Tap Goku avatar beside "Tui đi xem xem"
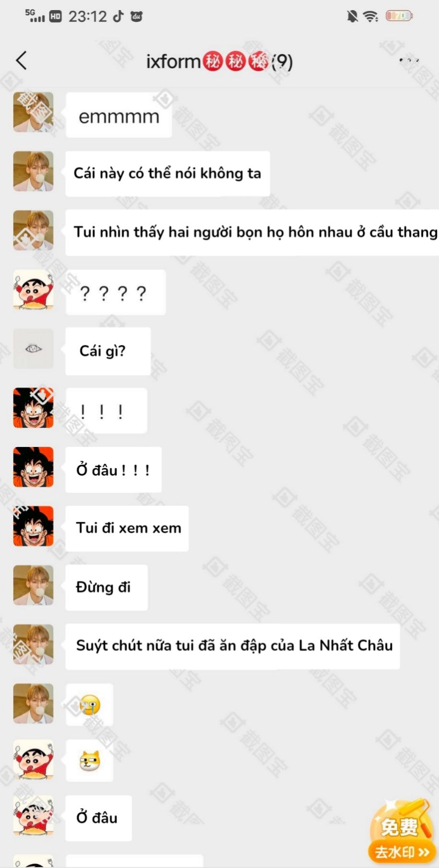Viewport: 439px width, 868px height. (33, 526)
